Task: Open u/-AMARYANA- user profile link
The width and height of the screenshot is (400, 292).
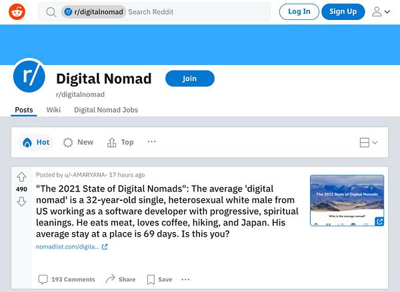Action: tap(85, 175)
